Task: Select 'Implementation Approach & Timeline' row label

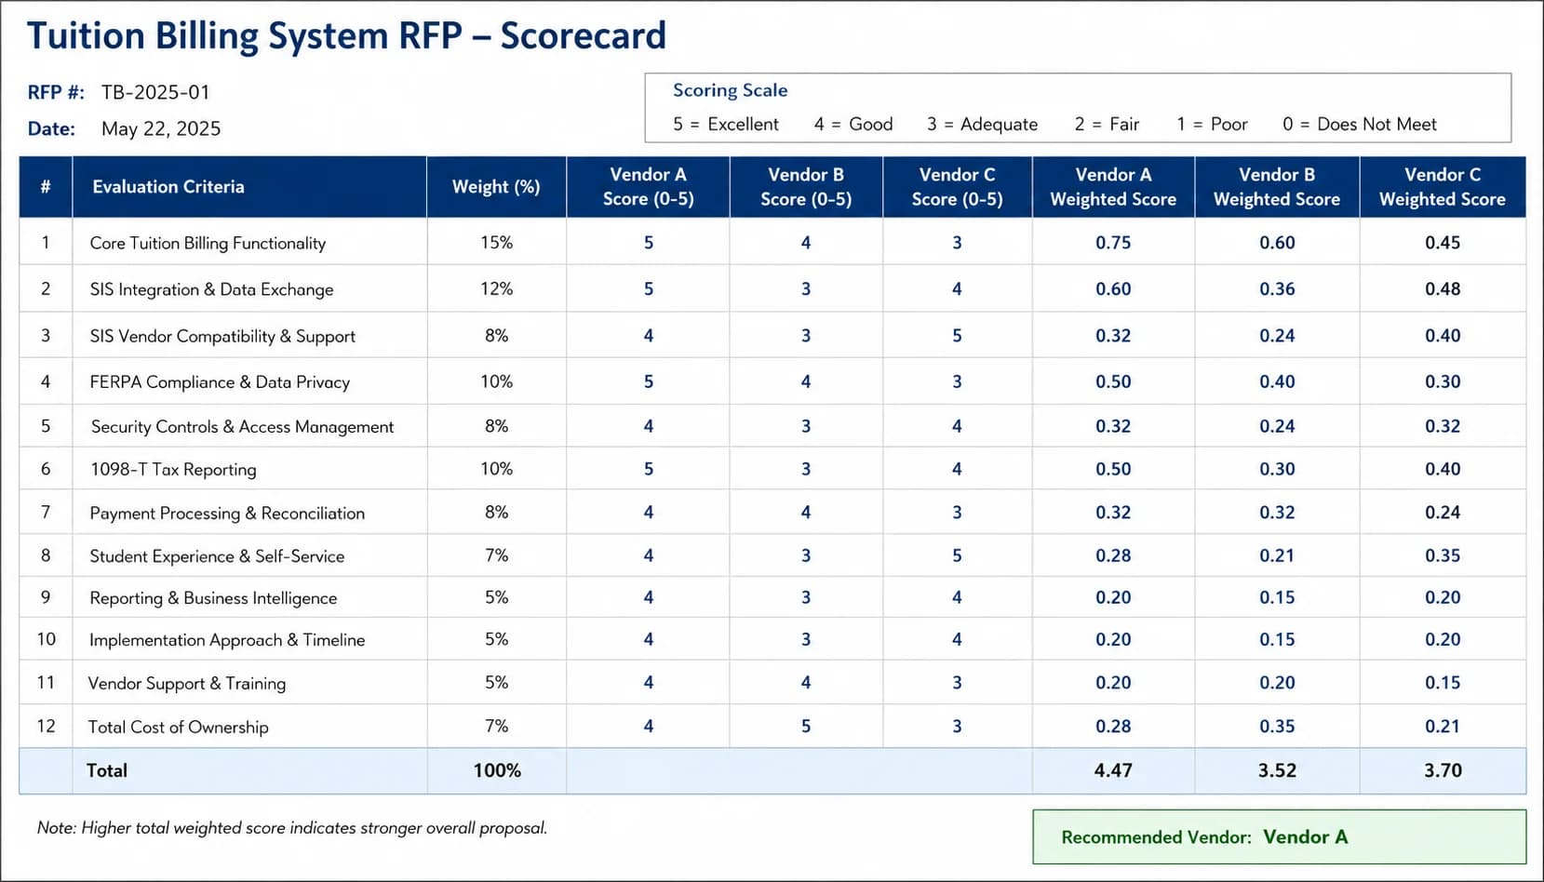Action: [227, 639]
